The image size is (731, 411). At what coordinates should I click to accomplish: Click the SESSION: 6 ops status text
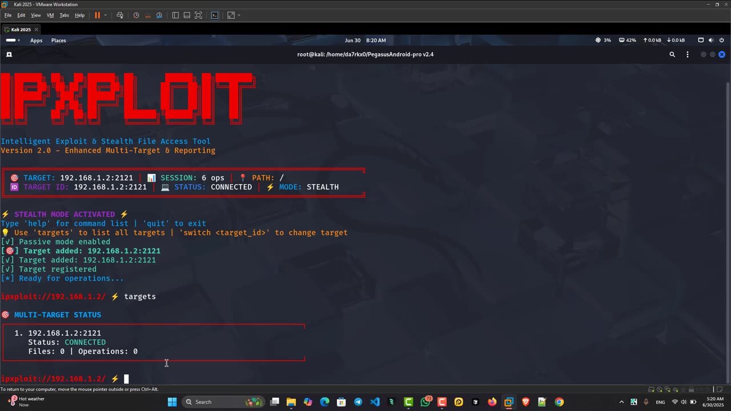point(192,178)
